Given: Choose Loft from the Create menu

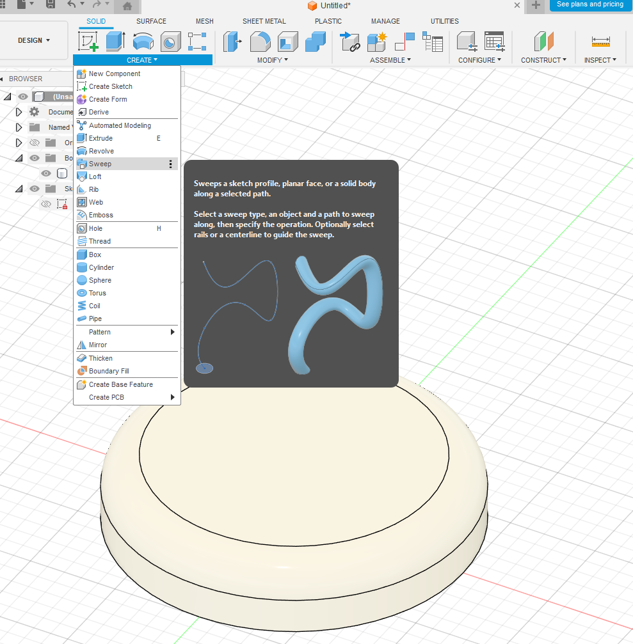Looking at the screenshot, I should pos(95,177).
